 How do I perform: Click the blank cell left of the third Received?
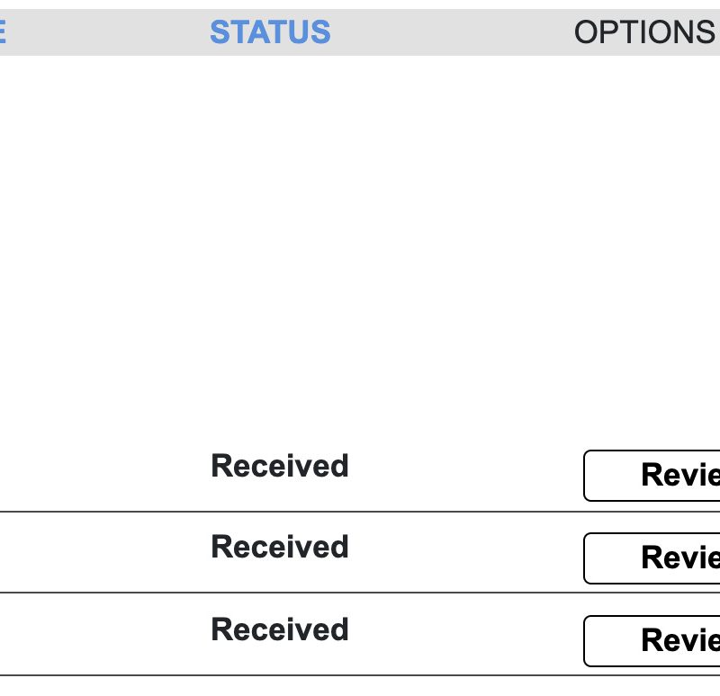click(105, 634)
